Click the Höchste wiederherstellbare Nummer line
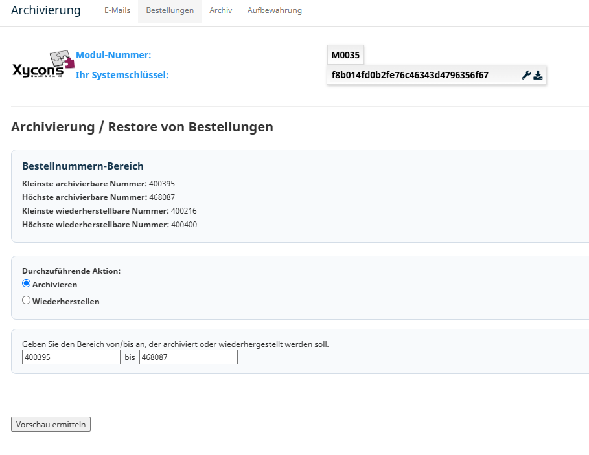The width and height of the screenshot is (589, 455). [110, 225]
